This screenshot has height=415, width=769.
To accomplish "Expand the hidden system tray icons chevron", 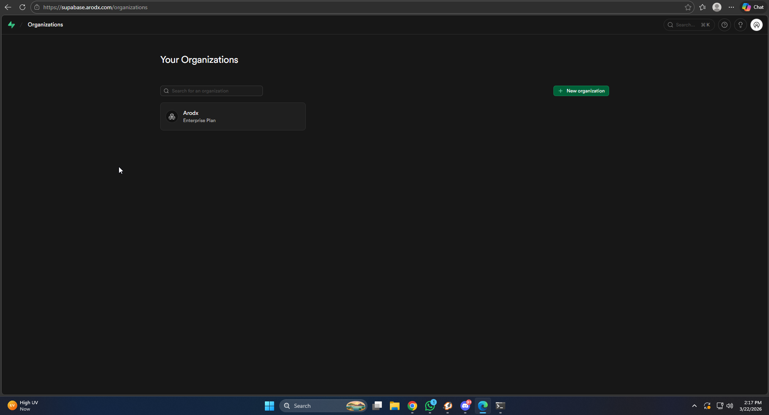I will tap(694, 406).
